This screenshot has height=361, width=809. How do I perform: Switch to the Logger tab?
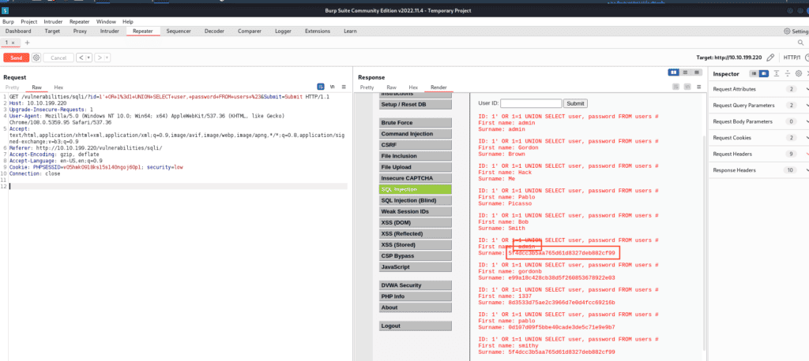(x=283, y=32)
